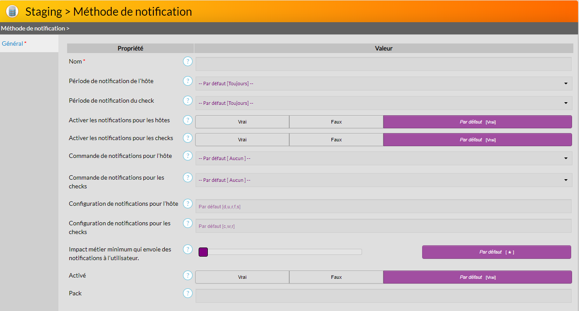Click Par défaut button for Impact métier
This screenshot has height=311, width=579.
click(496, 252)
